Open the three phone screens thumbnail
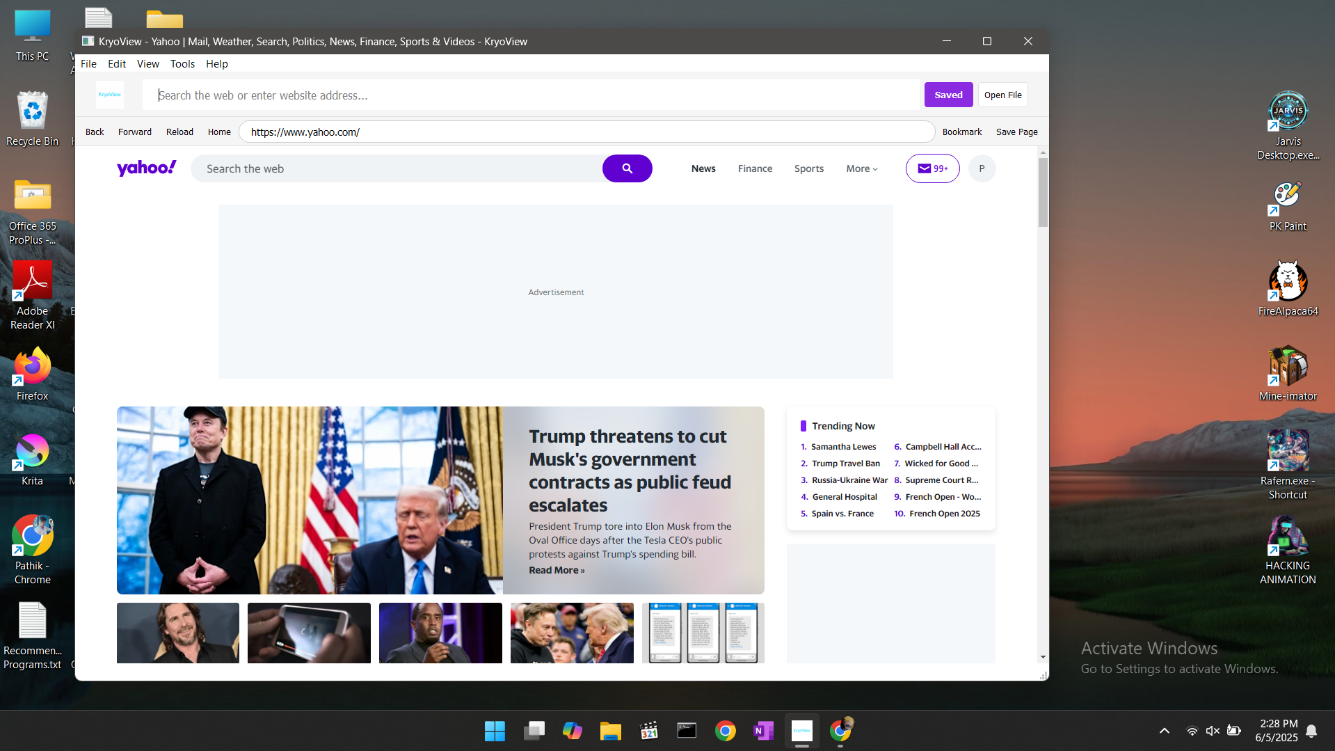The image size is (1335, 751). [703, 633]
